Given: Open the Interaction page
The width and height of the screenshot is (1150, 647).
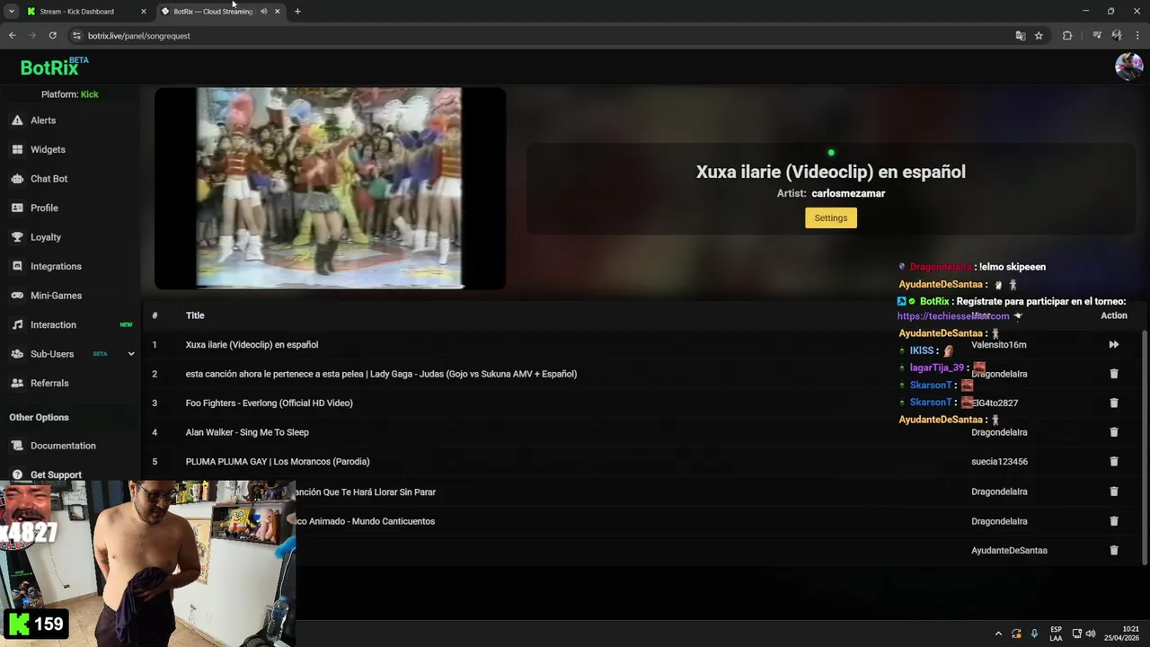Looking at the screenshot, I should (x=53, y=324).
